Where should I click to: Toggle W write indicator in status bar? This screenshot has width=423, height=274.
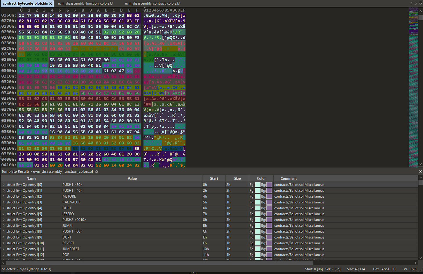click(x=406, y=269)
